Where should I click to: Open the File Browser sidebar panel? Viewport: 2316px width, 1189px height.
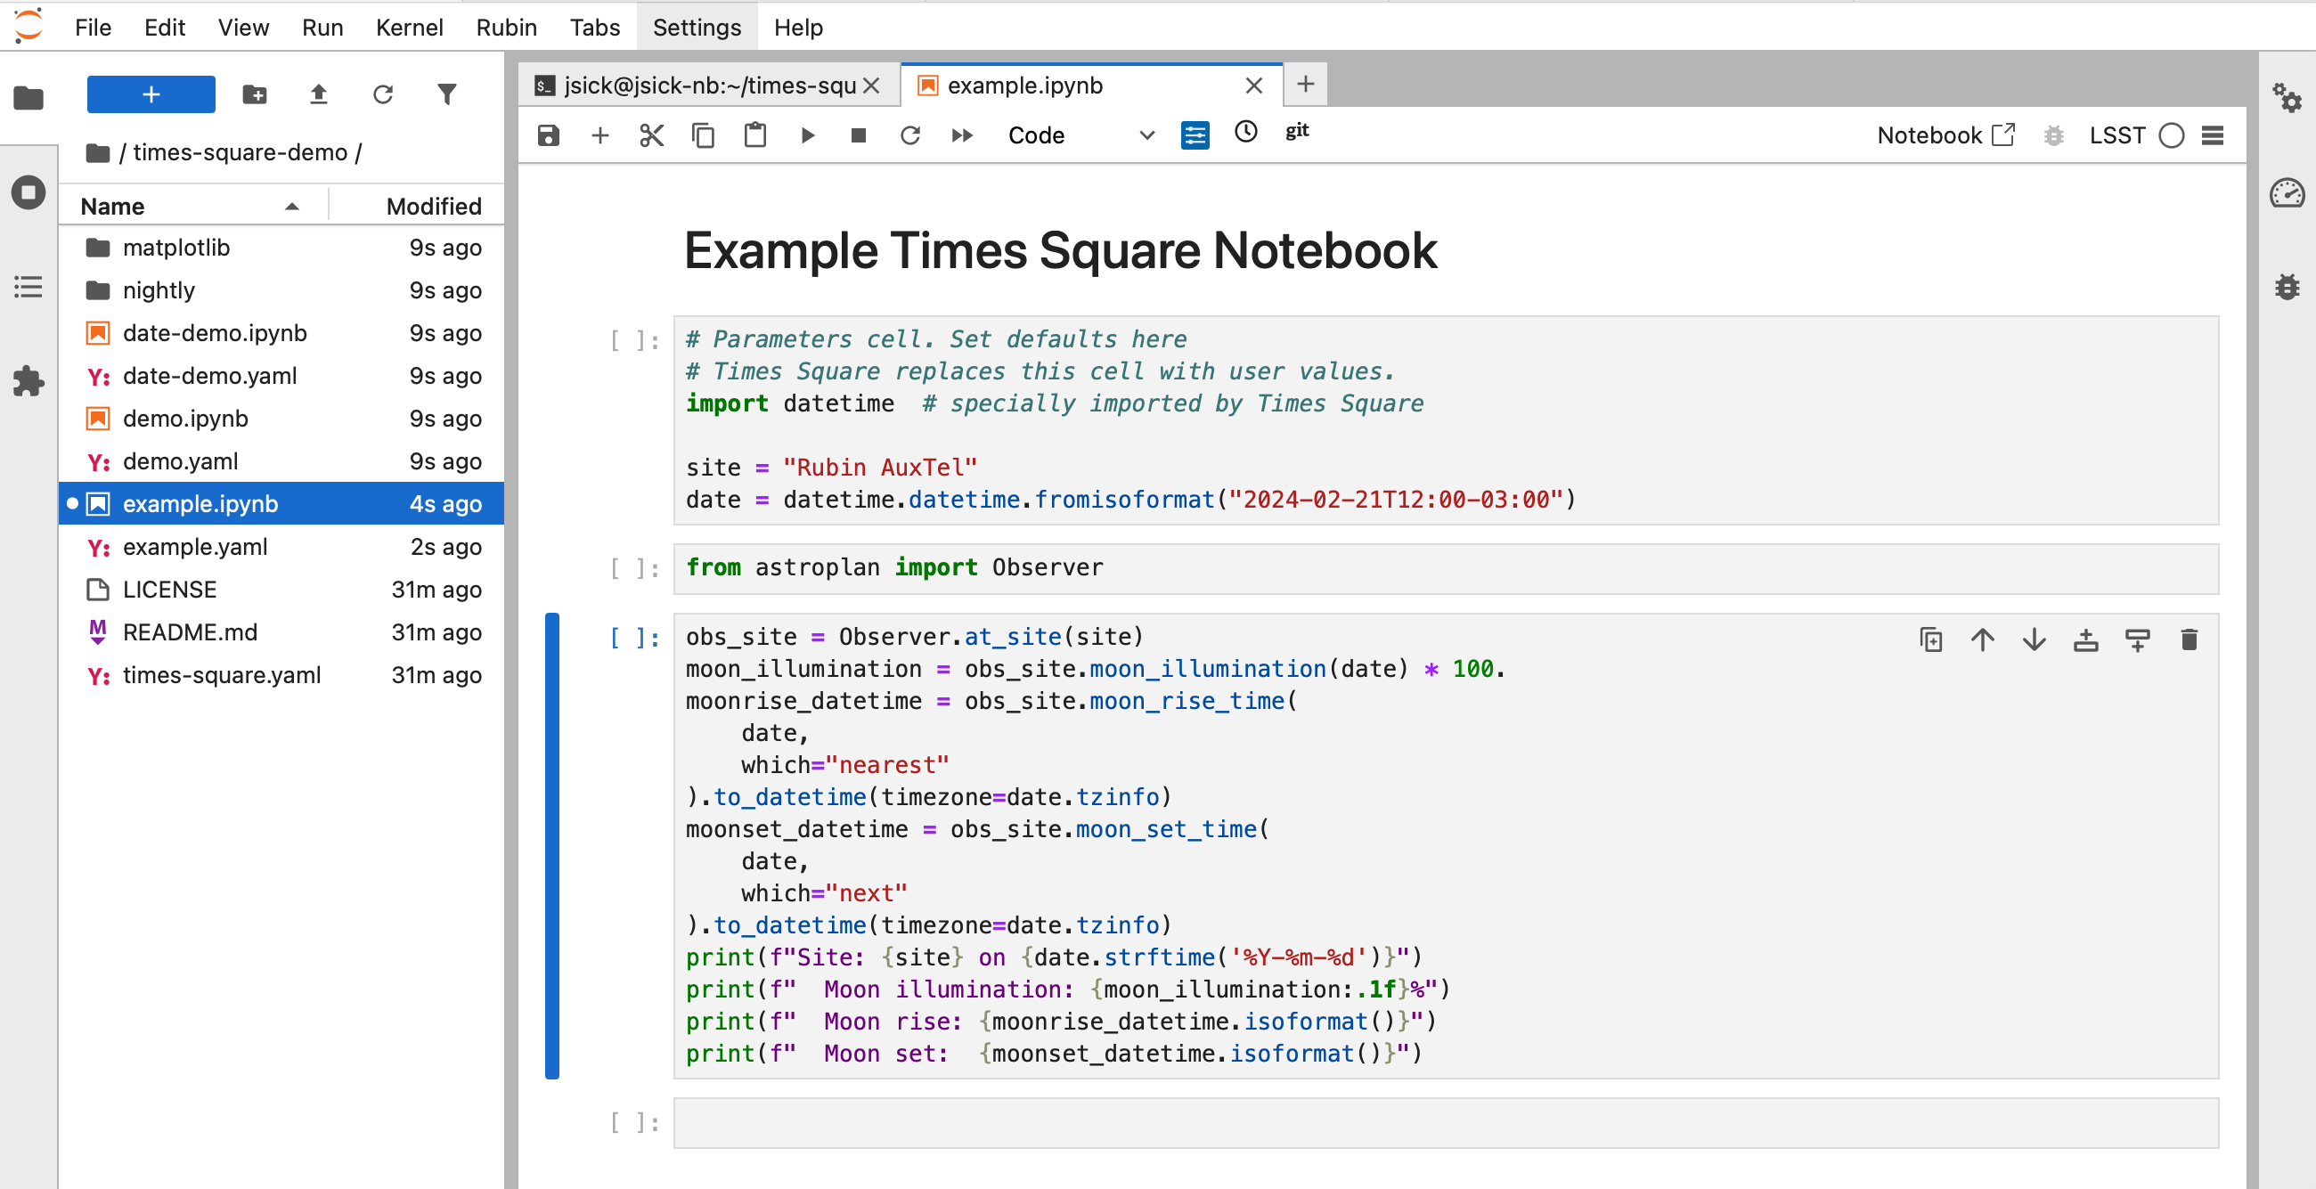click(29, 97)
